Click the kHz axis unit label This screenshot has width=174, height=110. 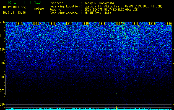tap(2, 22)
